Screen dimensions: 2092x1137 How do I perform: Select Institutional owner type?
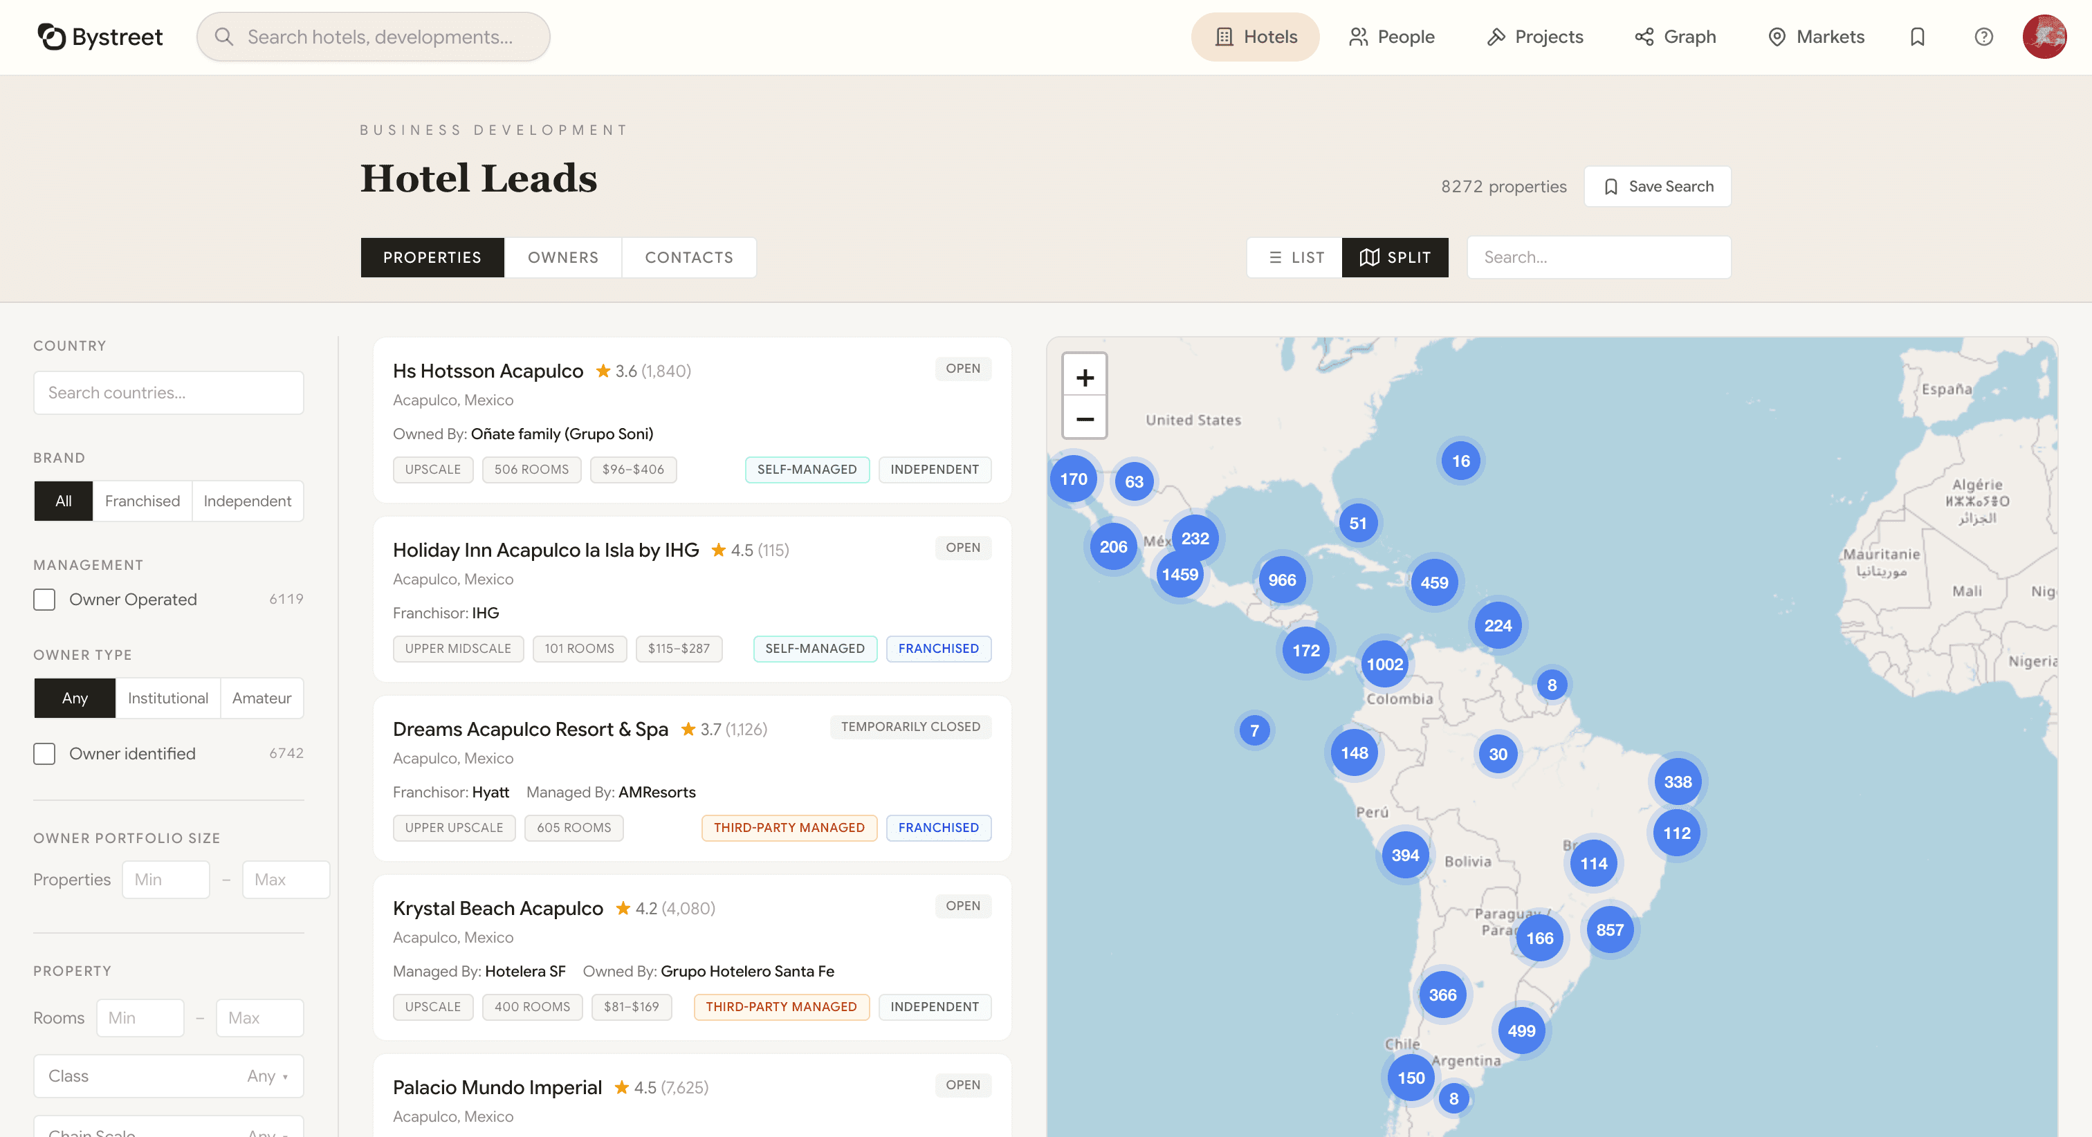[x=167, y=698]
